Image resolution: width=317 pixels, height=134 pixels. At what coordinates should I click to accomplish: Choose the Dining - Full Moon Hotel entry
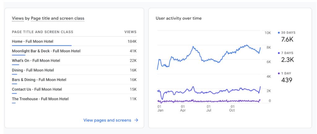tap(33, 70)
